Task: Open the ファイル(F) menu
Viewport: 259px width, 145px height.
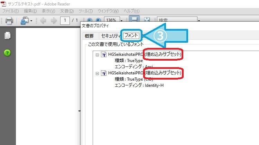Action: (x=11, y=11)
